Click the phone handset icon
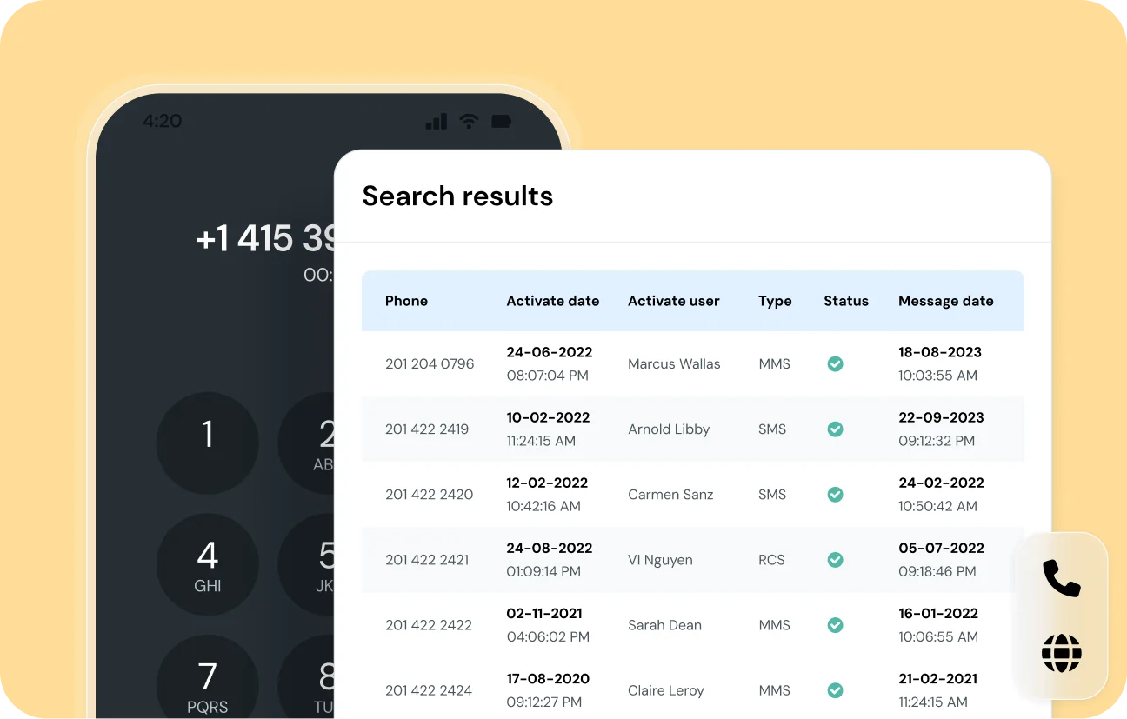Image resolution: width=1127 pixels, height=719 pixels. point(1061,578)
